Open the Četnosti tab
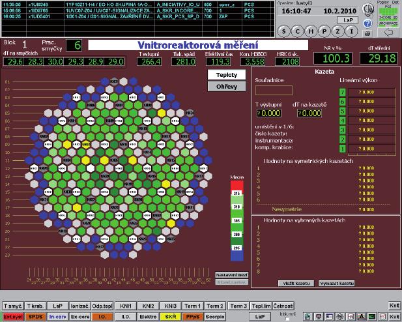The image size is (402, 322). coord(283,306)
